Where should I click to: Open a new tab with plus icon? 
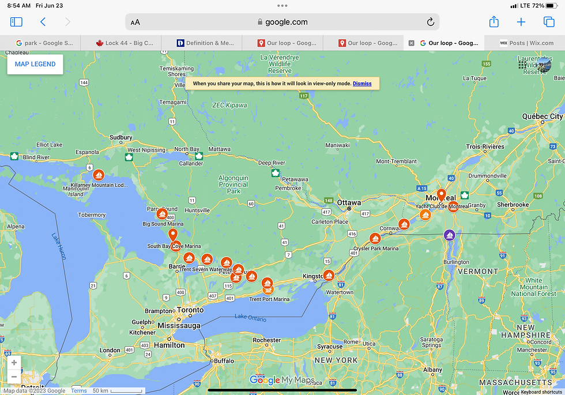521,22
